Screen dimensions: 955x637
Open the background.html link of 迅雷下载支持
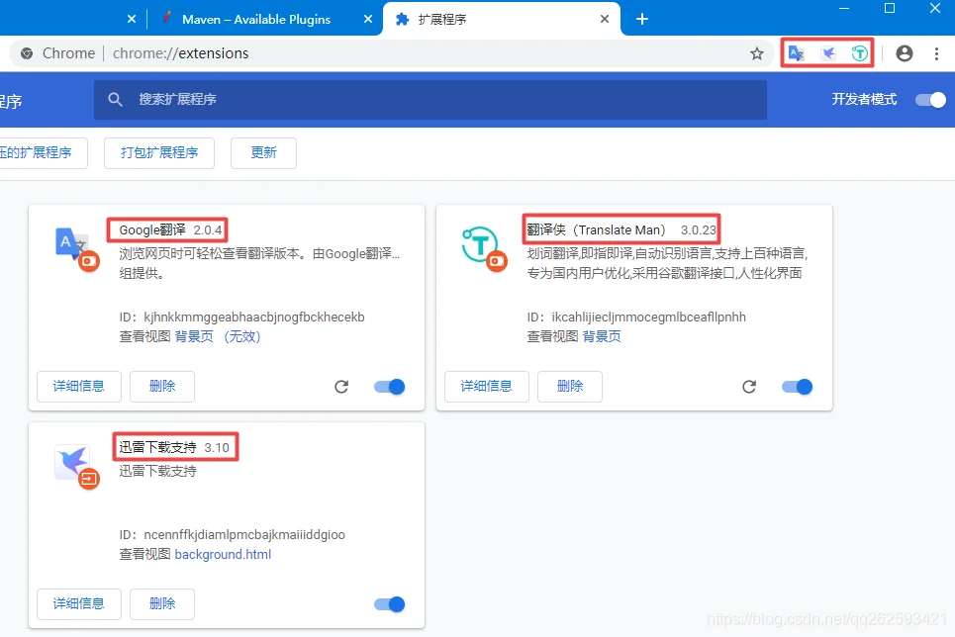[x=223, y=554]
